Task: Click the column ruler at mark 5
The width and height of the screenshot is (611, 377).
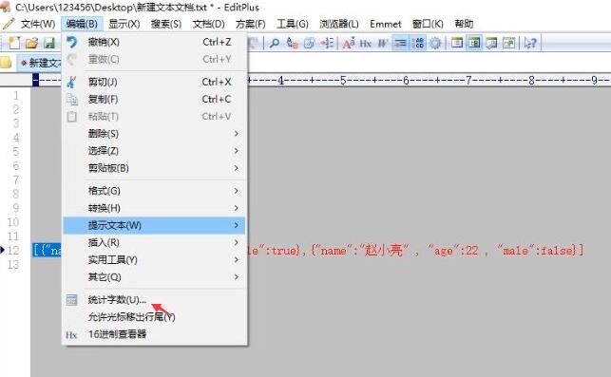Action: (343, 81)
